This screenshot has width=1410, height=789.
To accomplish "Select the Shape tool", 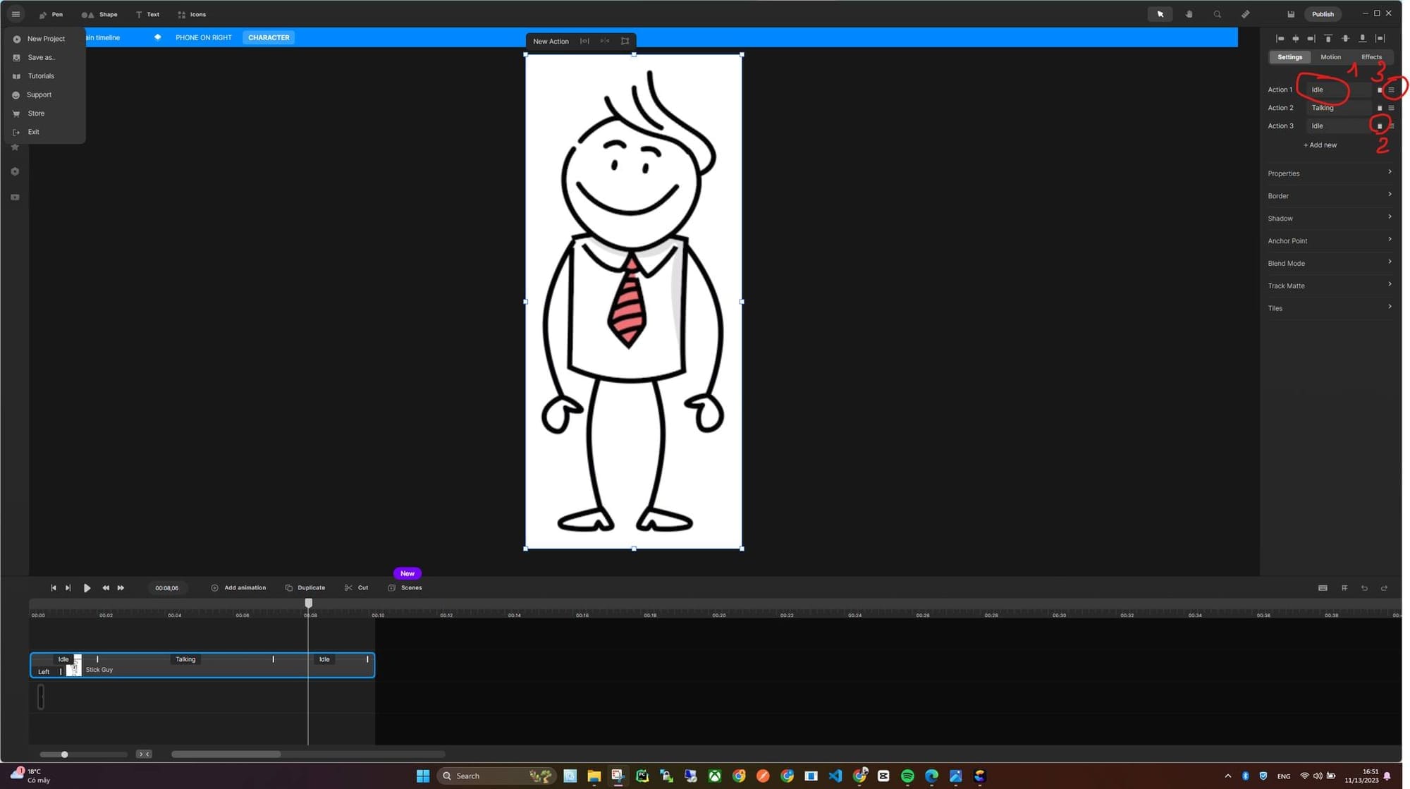I will [99, 14].
